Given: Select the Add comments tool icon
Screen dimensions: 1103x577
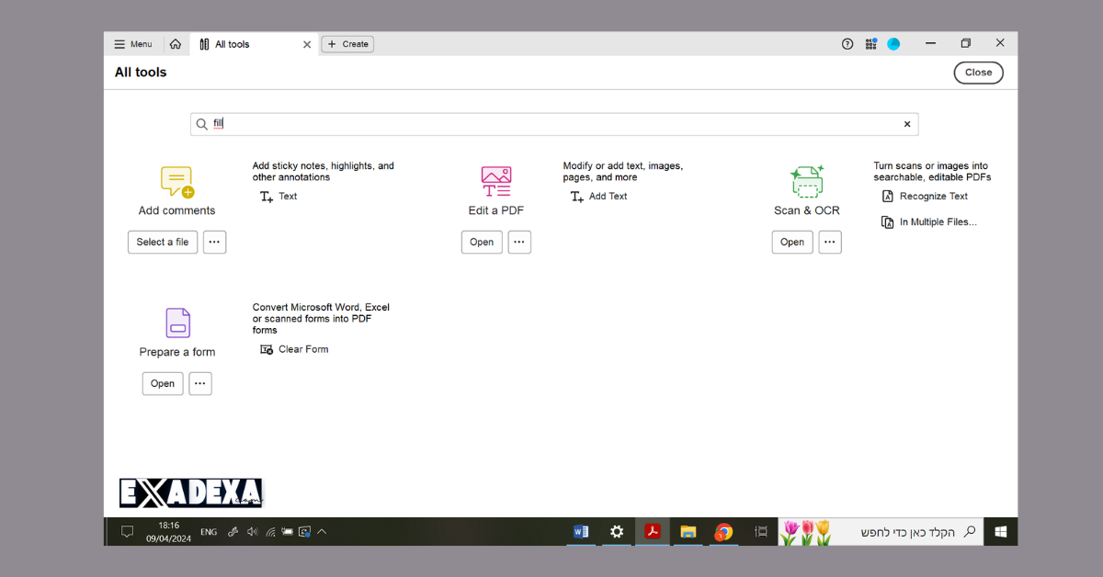Looking at the screenshot, I should pyautogui.click(x=176, y=181).
